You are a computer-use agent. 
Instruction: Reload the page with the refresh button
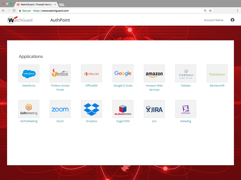point(14,10)
